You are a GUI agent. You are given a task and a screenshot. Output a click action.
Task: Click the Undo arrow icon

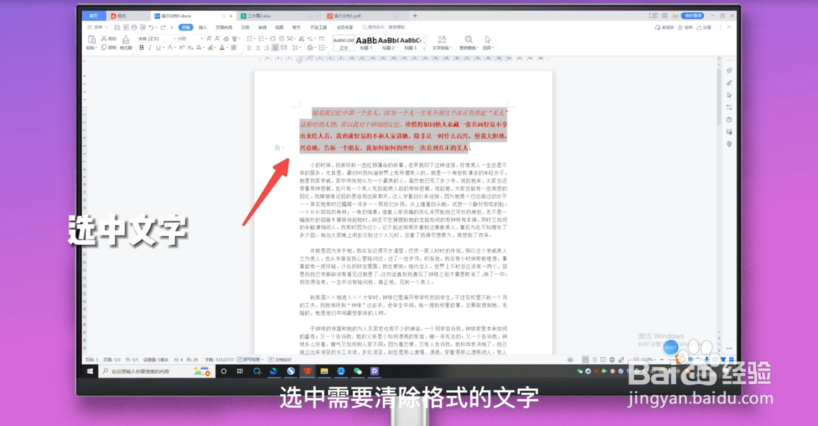tap(151, 27)
